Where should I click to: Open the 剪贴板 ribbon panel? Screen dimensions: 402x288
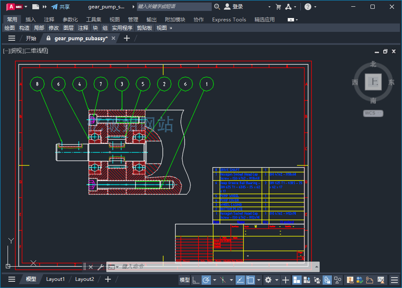point(145,28)
